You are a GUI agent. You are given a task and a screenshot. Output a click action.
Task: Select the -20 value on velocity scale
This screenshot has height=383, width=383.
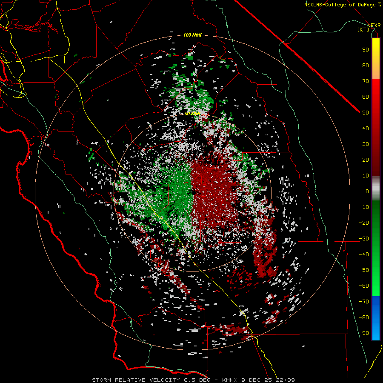(364, 223)
